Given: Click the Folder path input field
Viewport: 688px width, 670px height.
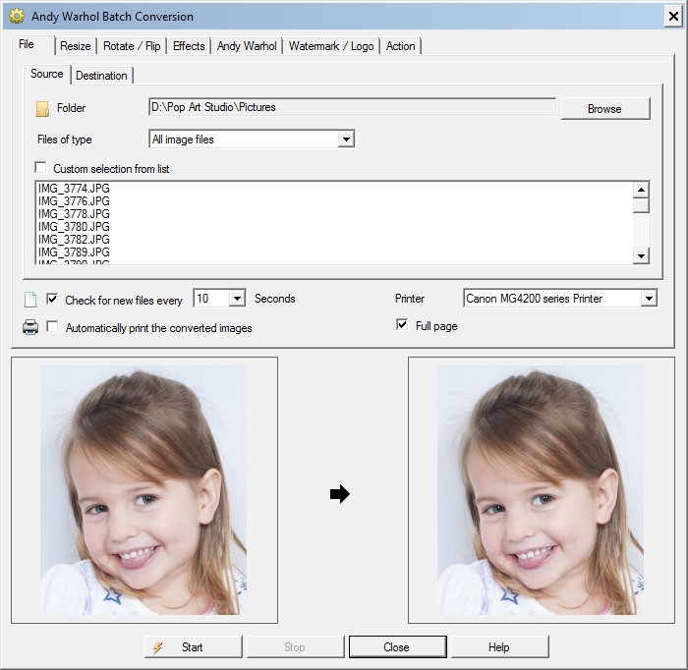Looking at the screenshot, I should (352, 107).
